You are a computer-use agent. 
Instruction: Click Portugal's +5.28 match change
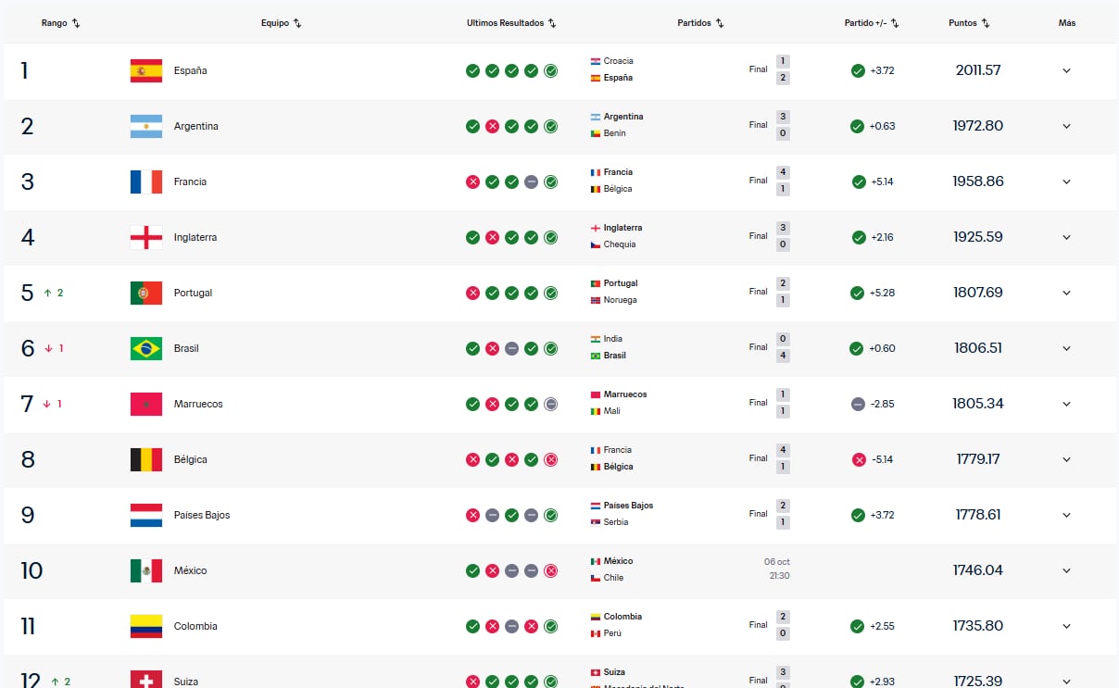click(x=882, y=293)
